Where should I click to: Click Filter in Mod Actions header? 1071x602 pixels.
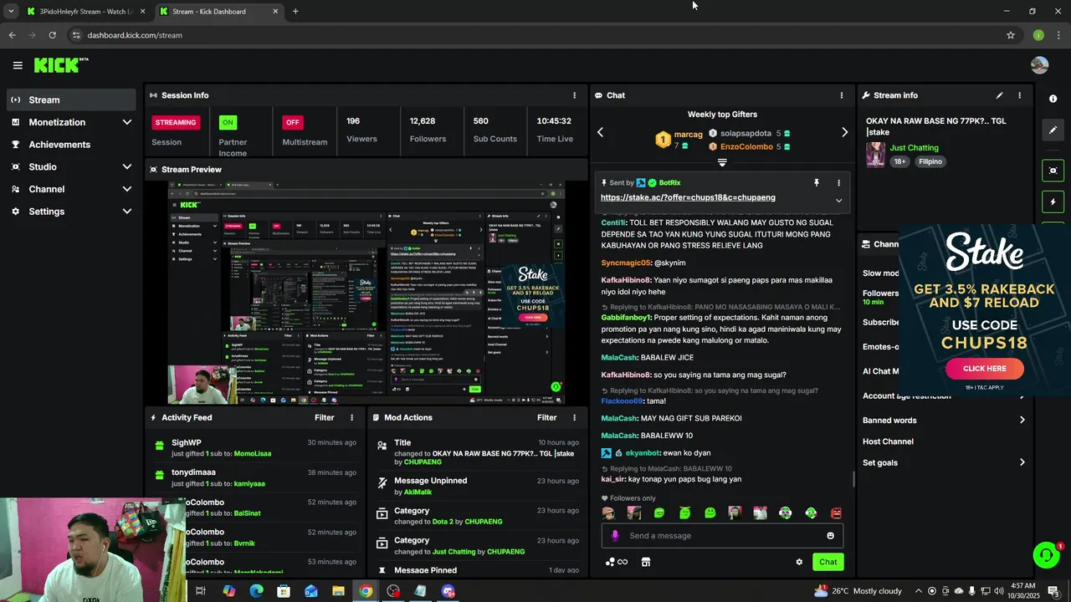(x=546, y=417)
